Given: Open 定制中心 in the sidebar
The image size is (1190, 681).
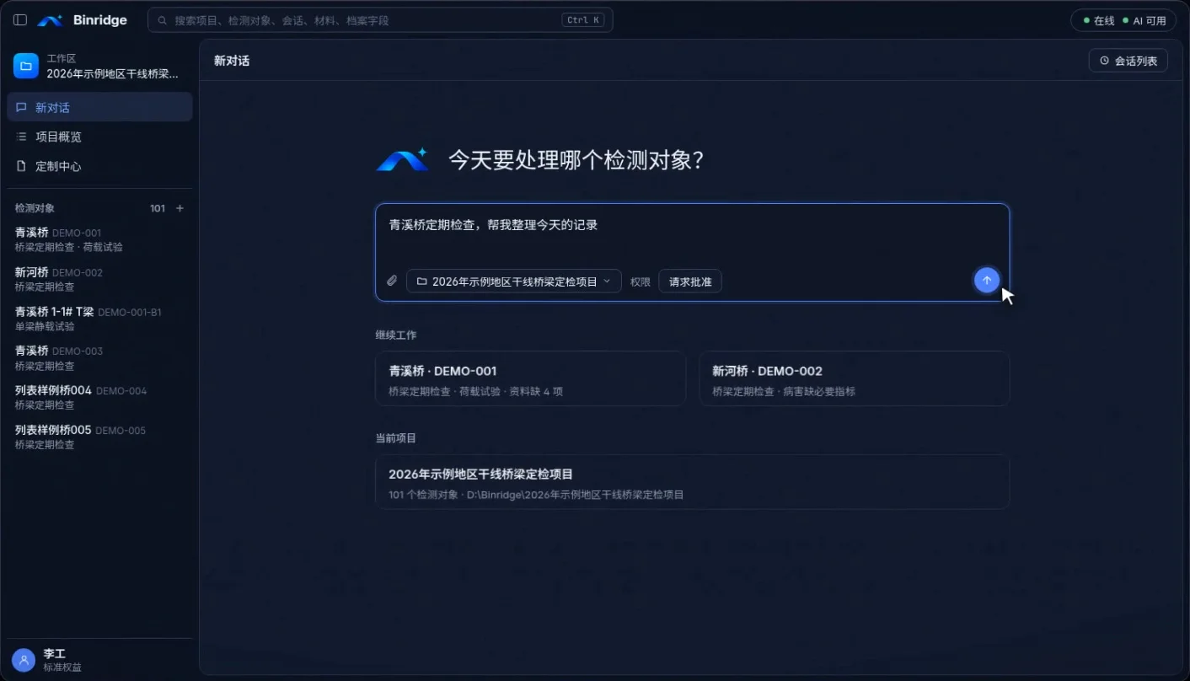Looking at the screenshot, I should pos(100,166).
